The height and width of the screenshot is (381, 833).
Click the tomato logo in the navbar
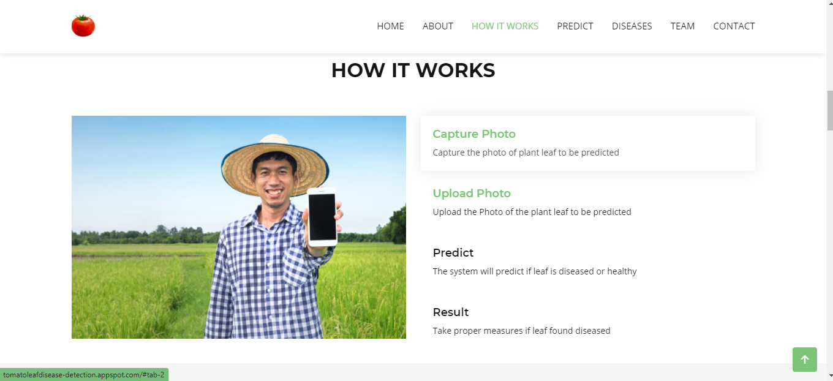(83, 26)
